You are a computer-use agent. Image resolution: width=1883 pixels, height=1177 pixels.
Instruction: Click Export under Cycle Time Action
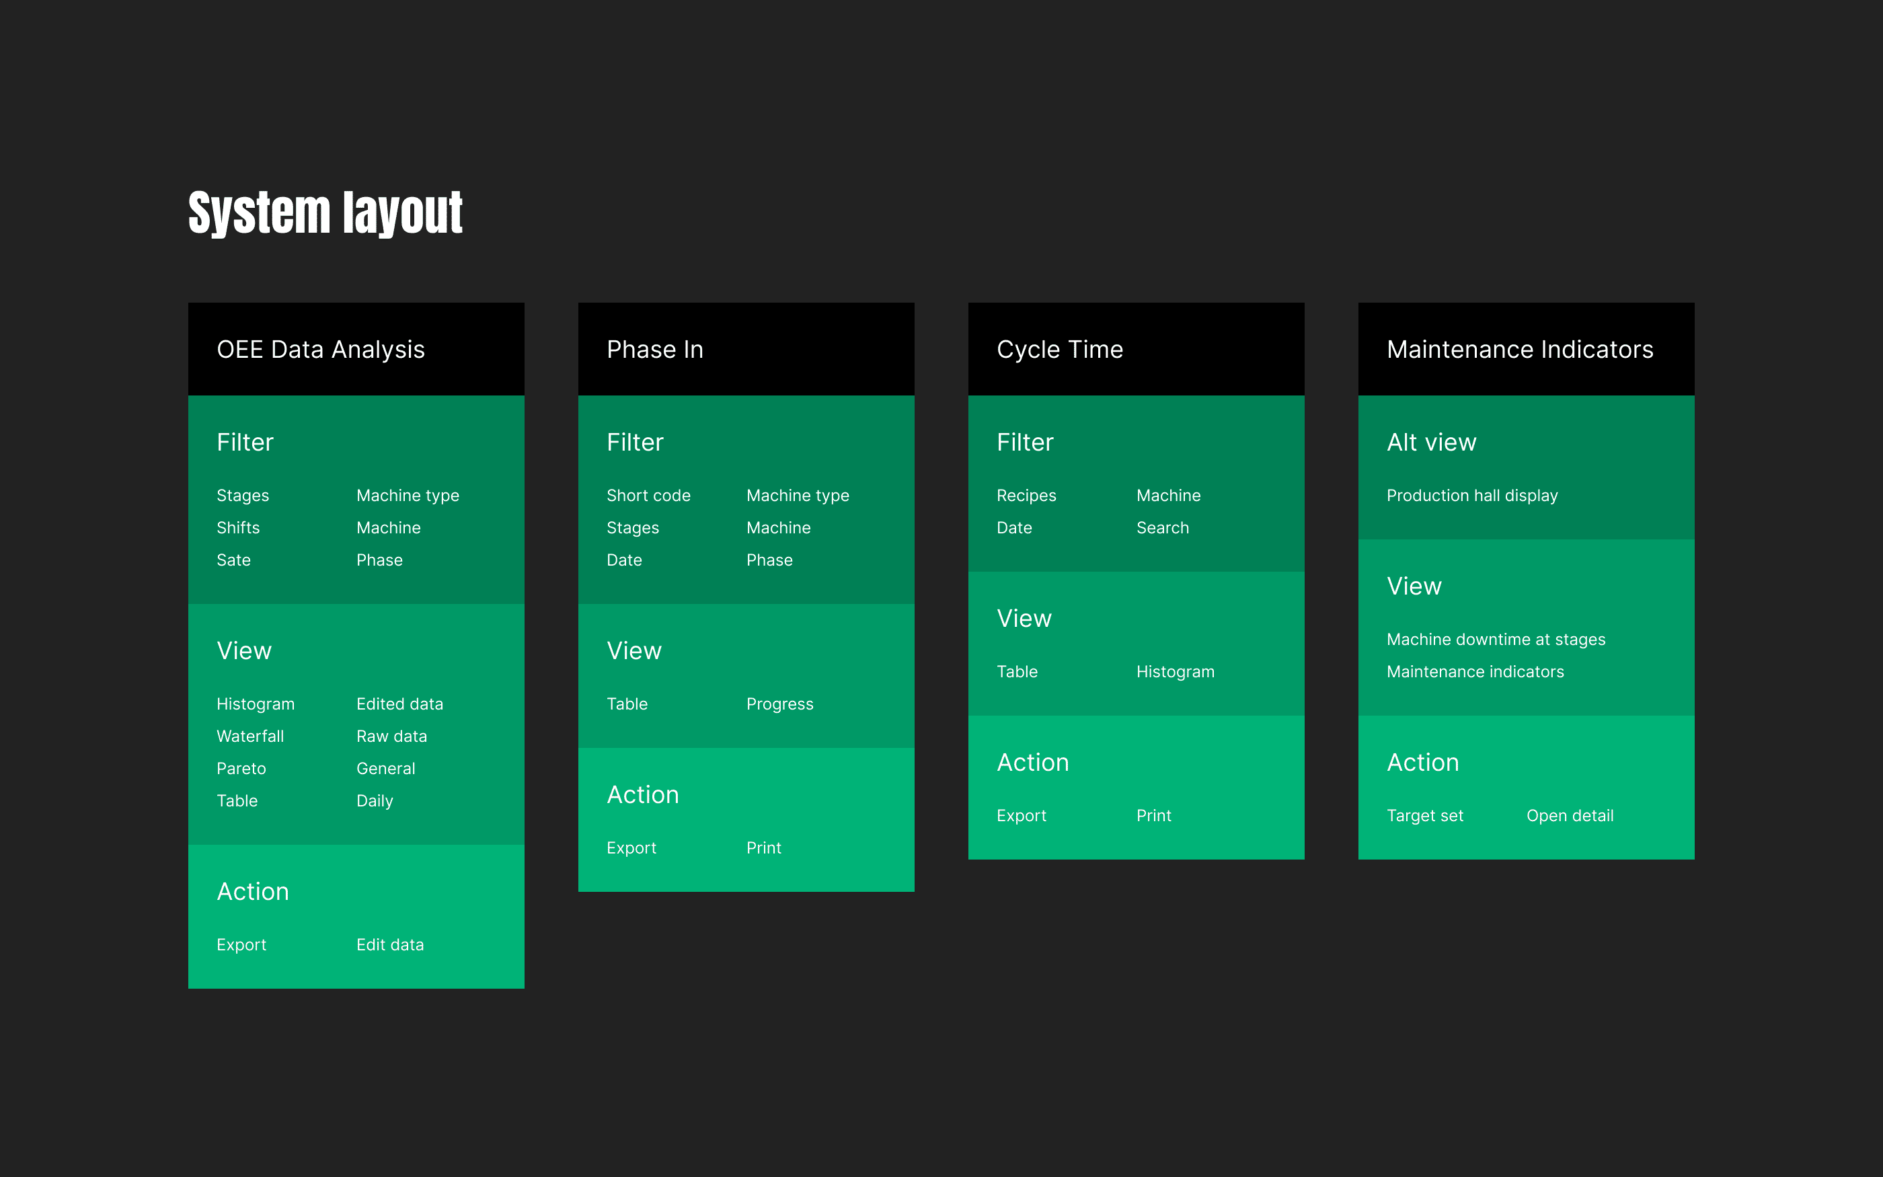[x=1021, y=815]
